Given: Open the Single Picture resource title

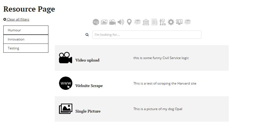Looking at the screenshot, I should tap(88, 111).
